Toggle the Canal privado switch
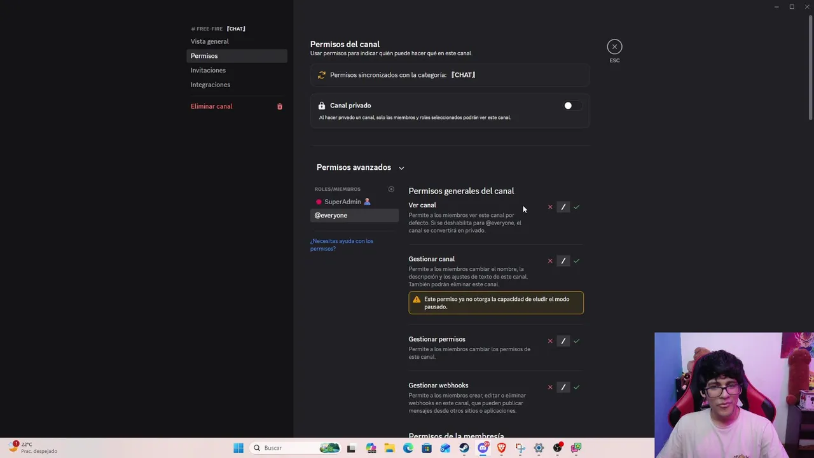The image size is (814, 458). (572, 106)
